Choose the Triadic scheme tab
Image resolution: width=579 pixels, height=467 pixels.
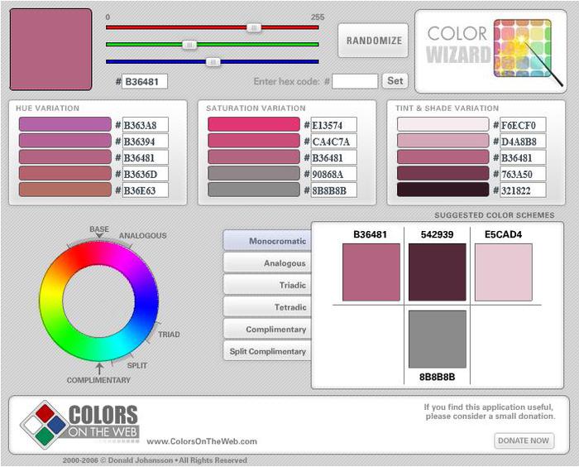tap(266, 285)
